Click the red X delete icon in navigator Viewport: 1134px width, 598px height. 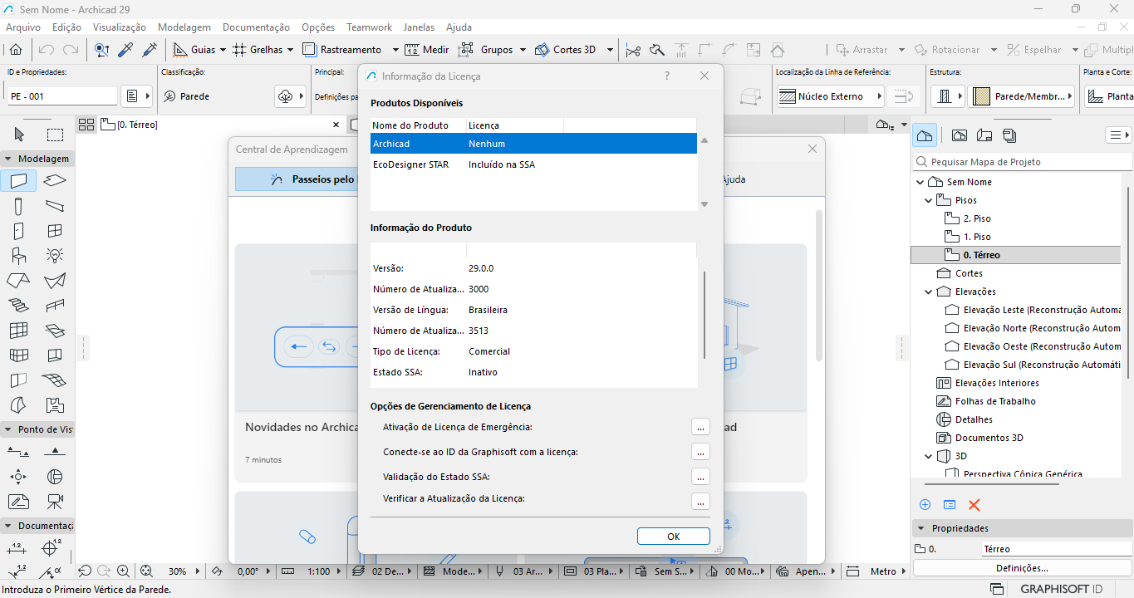(974, 505)
